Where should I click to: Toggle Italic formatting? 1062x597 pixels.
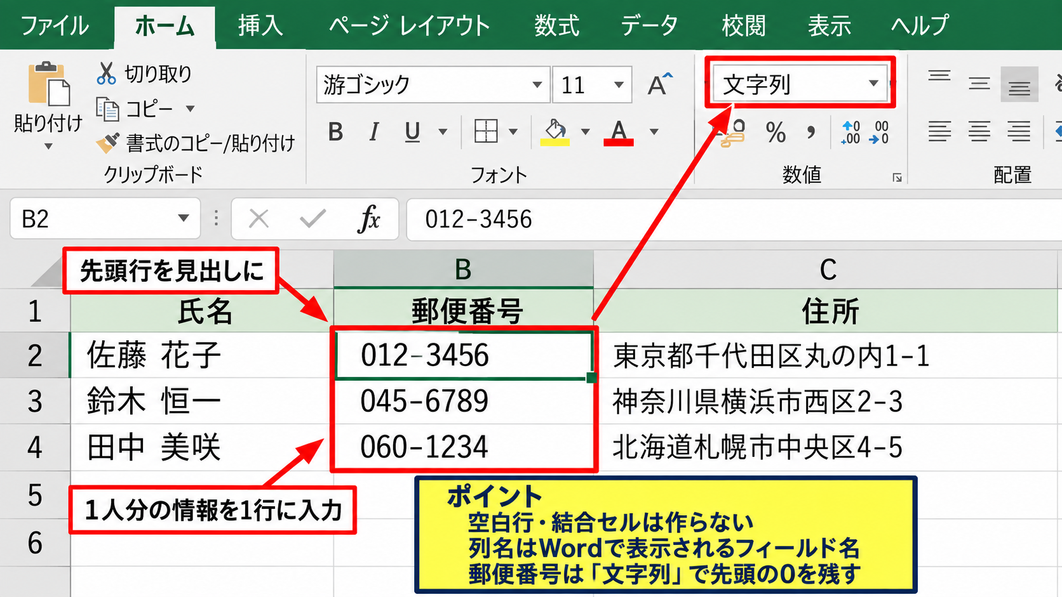(x=374, y=132)
